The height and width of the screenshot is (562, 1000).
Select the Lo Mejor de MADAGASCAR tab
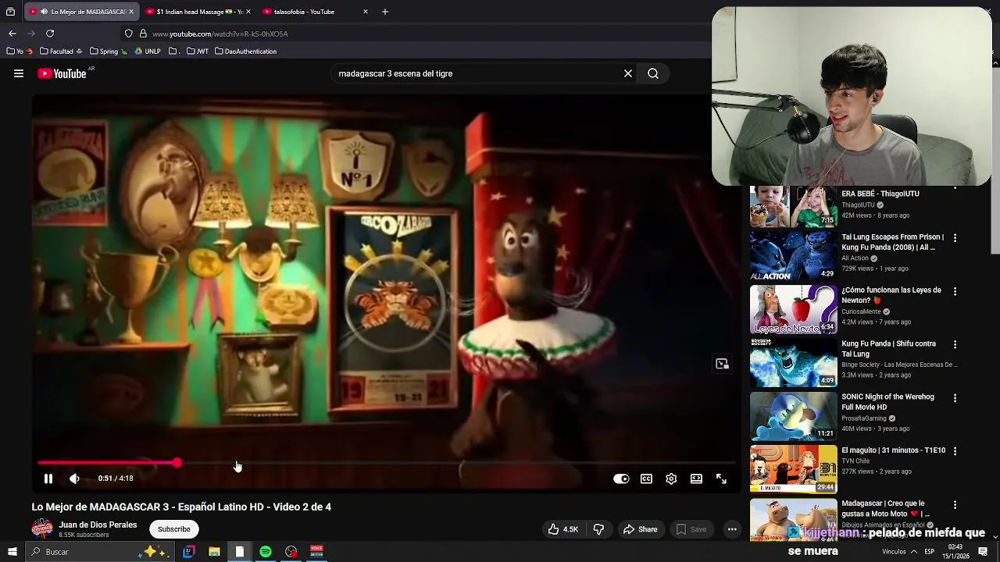click(82, 12)
